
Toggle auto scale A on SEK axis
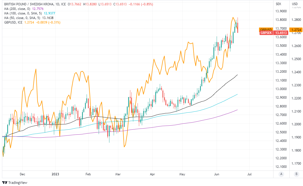[x=281, y=174]
